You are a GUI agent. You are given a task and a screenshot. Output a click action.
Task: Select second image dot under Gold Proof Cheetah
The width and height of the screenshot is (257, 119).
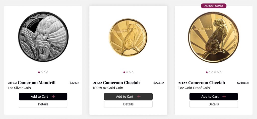coord(210,72)
